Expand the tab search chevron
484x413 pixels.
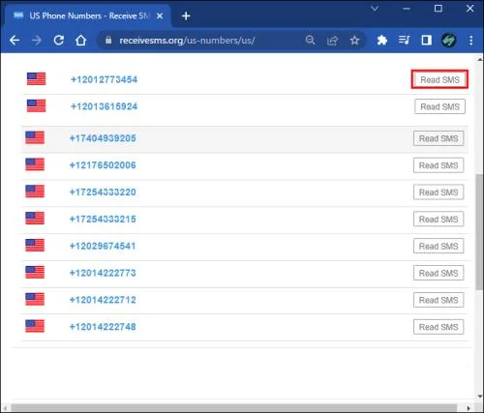[x=375, y=9]
